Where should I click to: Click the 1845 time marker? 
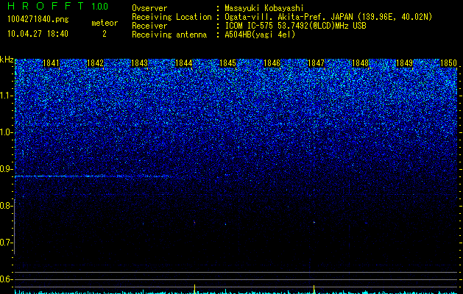point(228,63)
